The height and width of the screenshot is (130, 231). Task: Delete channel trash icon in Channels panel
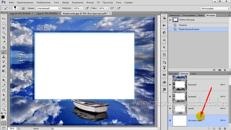[x=225, y=129]
